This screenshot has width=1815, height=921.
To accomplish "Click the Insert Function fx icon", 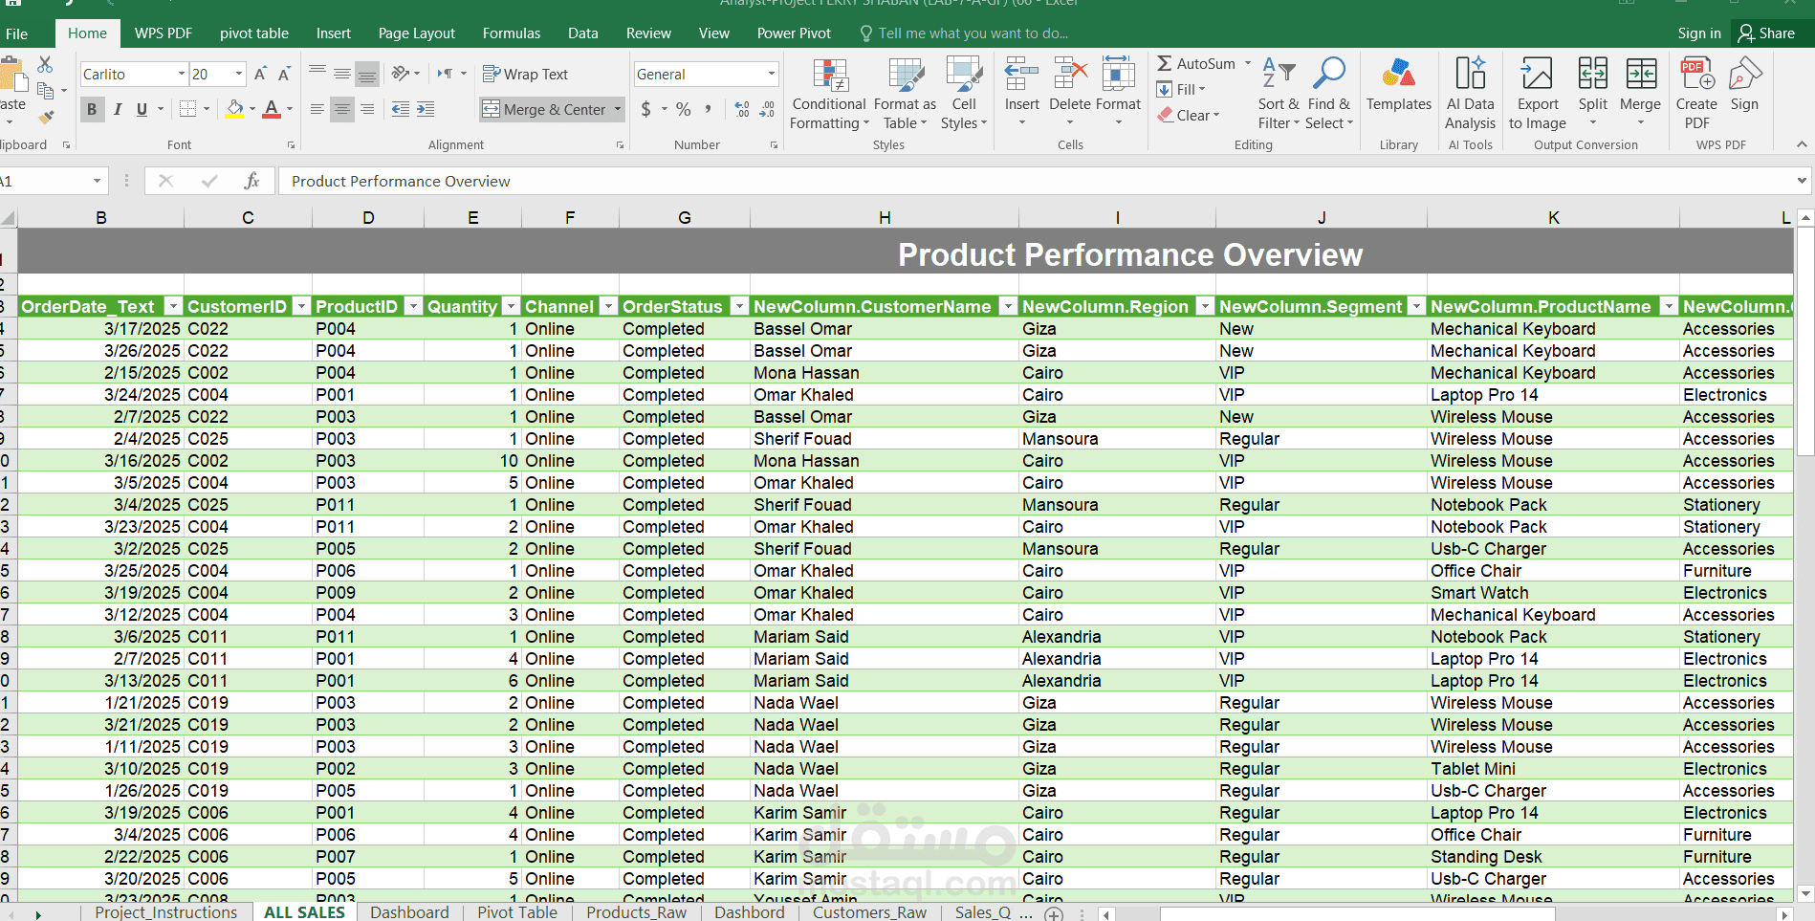I will click(x=251, y=181).
